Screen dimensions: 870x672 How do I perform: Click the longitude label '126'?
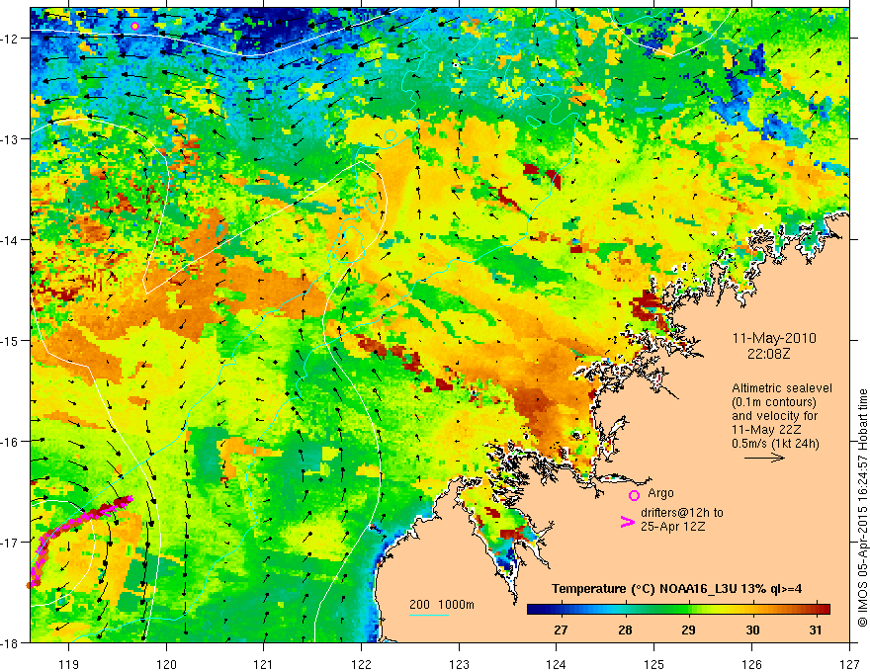tap(751, 664)
